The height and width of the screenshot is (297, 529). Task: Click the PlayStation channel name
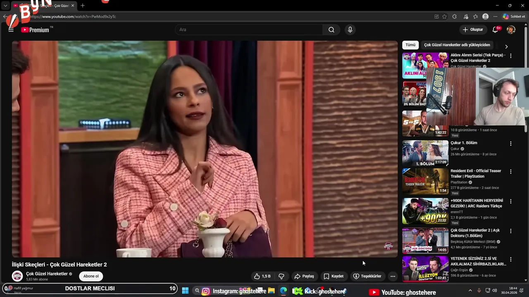459,182
